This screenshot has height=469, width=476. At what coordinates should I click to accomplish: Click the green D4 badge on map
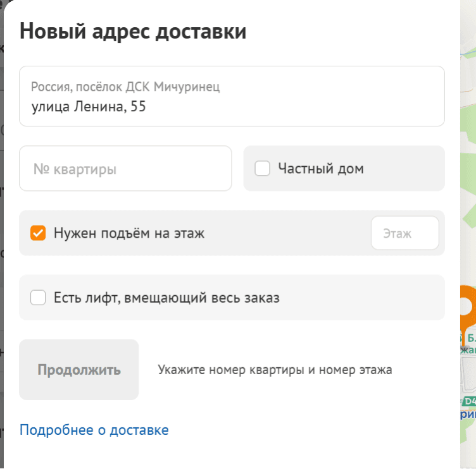click(x=469, y=401)
